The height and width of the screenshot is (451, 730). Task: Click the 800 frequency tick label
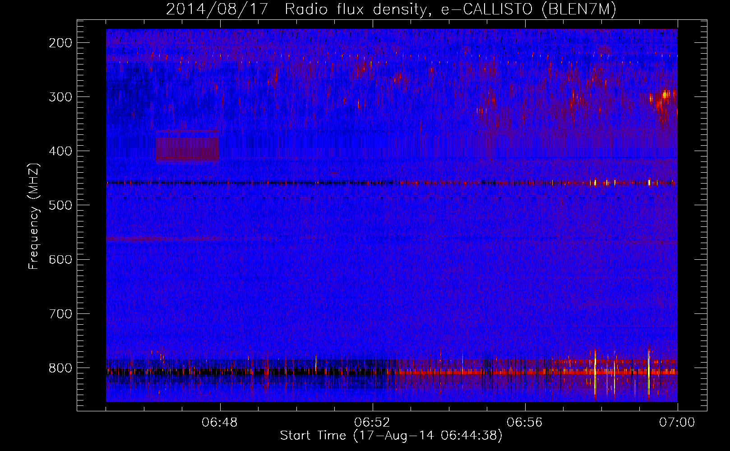60,368
